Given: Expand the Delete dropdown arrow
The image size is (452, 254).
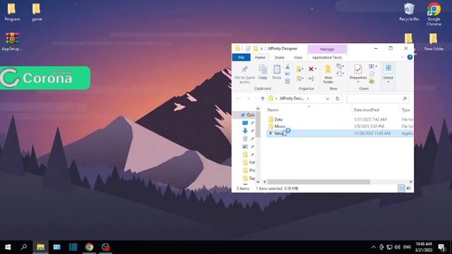Looking at the screenshot, I should click(x=316, y=69).
